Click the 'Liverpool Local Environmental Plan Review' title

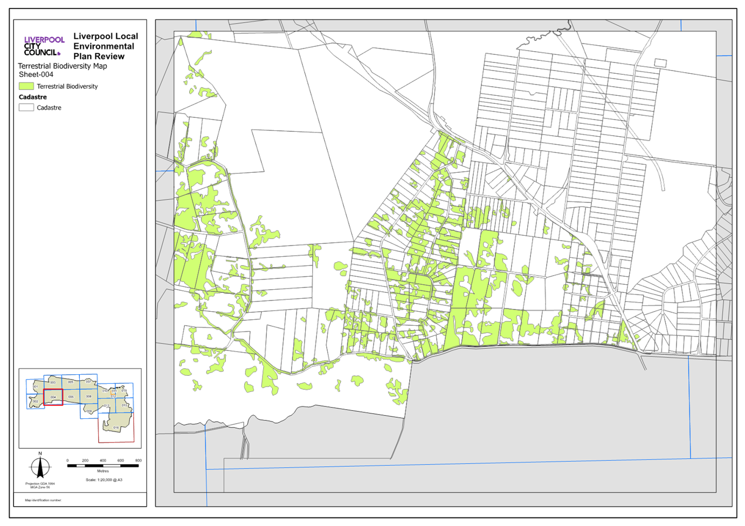(106, 46)
